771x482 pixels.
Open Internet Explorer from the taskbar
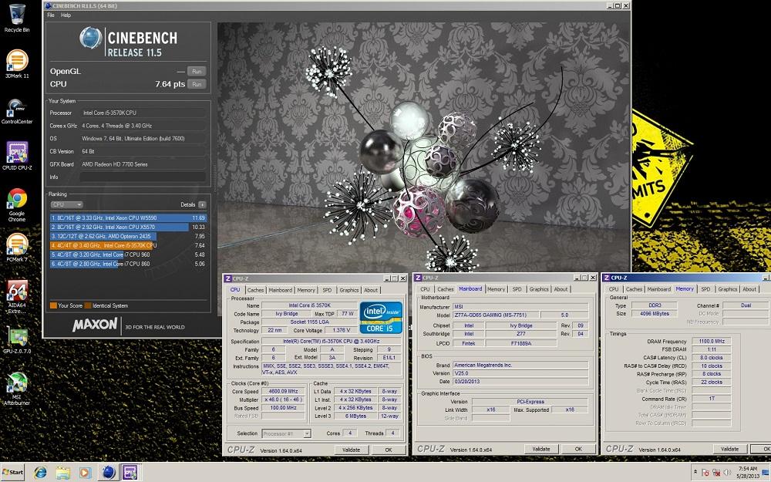click(x=40, y=473)
